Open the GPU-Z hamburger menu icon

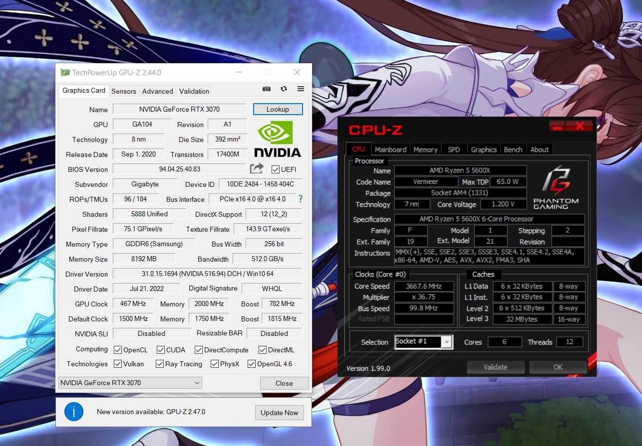[301, 89]
